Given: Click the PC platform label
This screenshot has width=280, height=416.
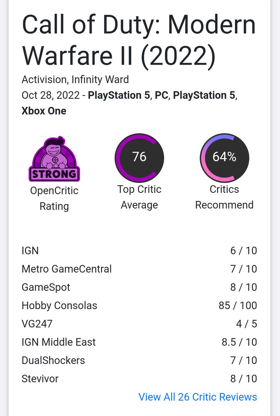Looking at the screenshot, I should [162, 95].
